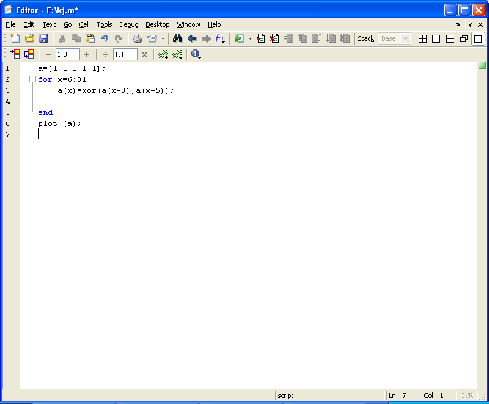Screen dimensions: 489x404
Task: Open cell mode info icon
Action: tap(196, 54)
